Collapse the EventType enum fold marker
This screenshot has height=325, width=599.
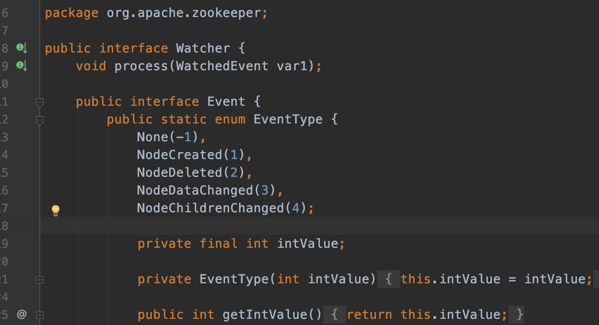click(39, 120)
